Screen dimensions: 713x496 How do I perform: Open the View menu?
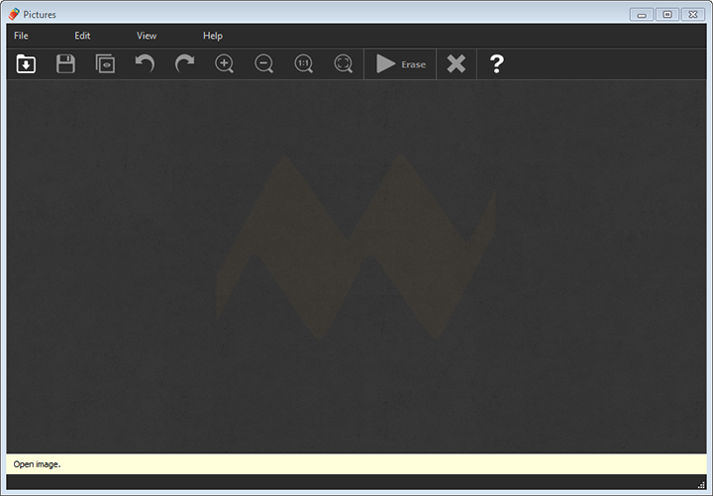click(x=147, y=36)
